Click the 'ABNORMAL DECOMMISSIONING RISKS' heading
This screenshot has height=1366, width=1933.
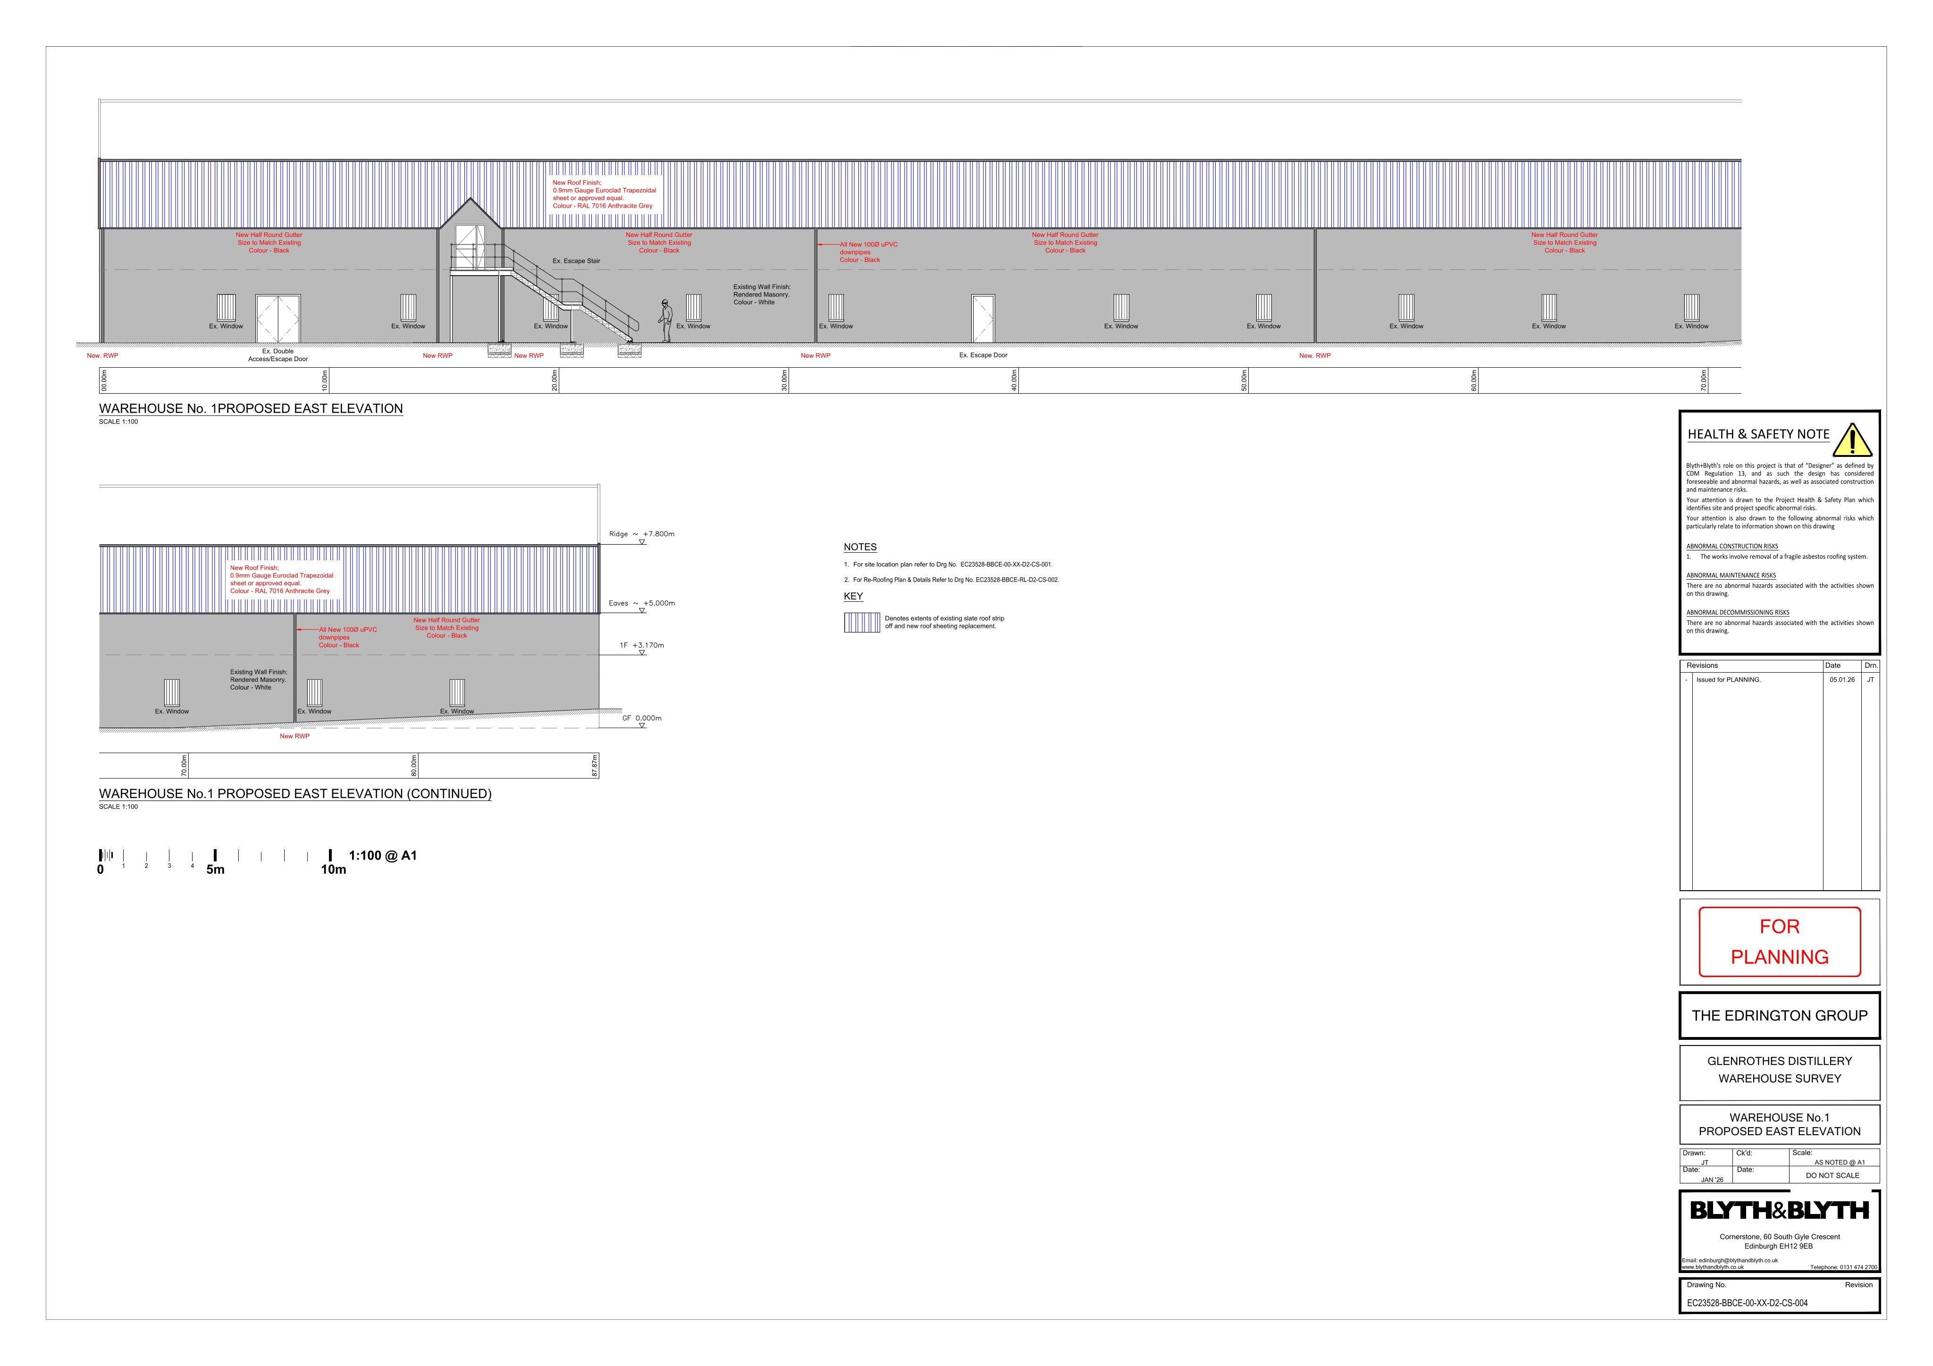click(1738, 613)
